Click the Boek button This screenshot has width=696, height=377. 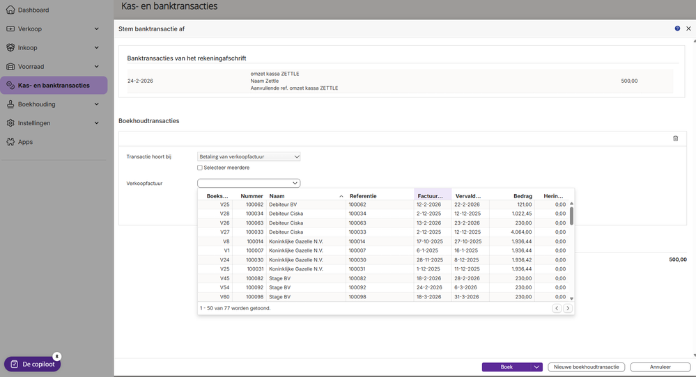point(506,367)
